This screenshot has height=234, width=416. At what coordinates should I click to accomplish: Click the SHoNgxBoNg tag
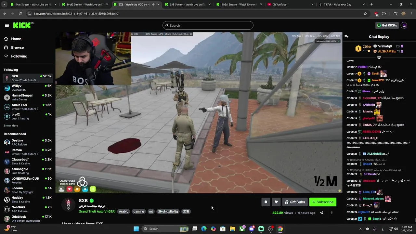tap(168, 212)
